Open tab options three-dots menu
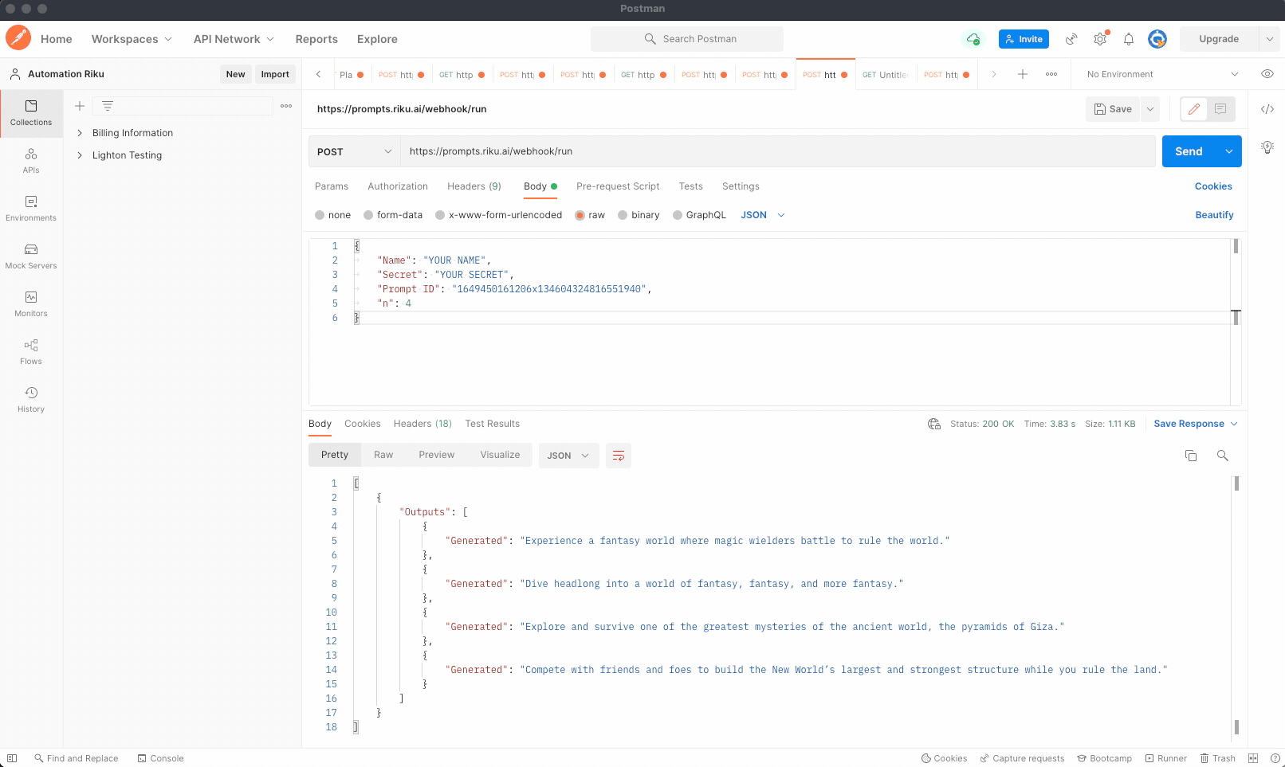Viewport: 1285px width, 767px height. coord(1051,74)
